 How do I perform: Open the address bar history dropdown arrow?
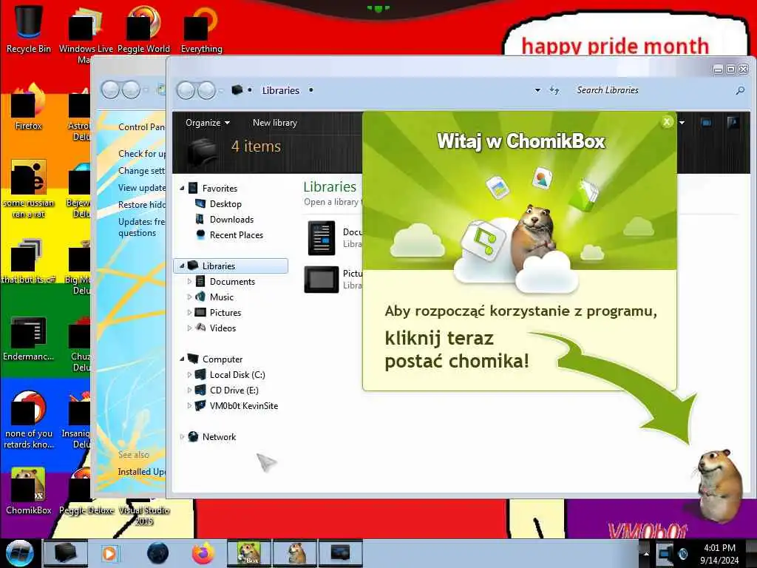point(537,90)
